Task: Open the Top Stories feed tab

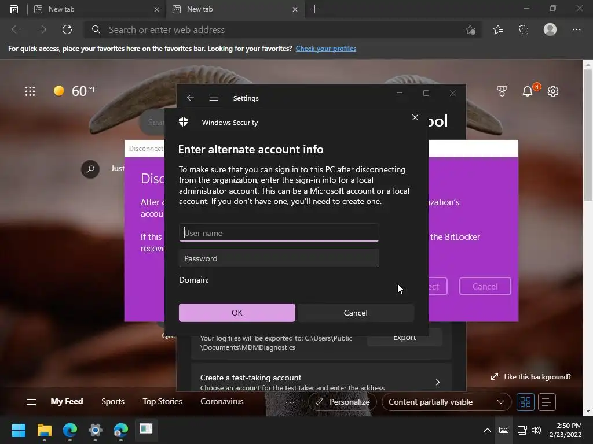Action: (162, 401)
